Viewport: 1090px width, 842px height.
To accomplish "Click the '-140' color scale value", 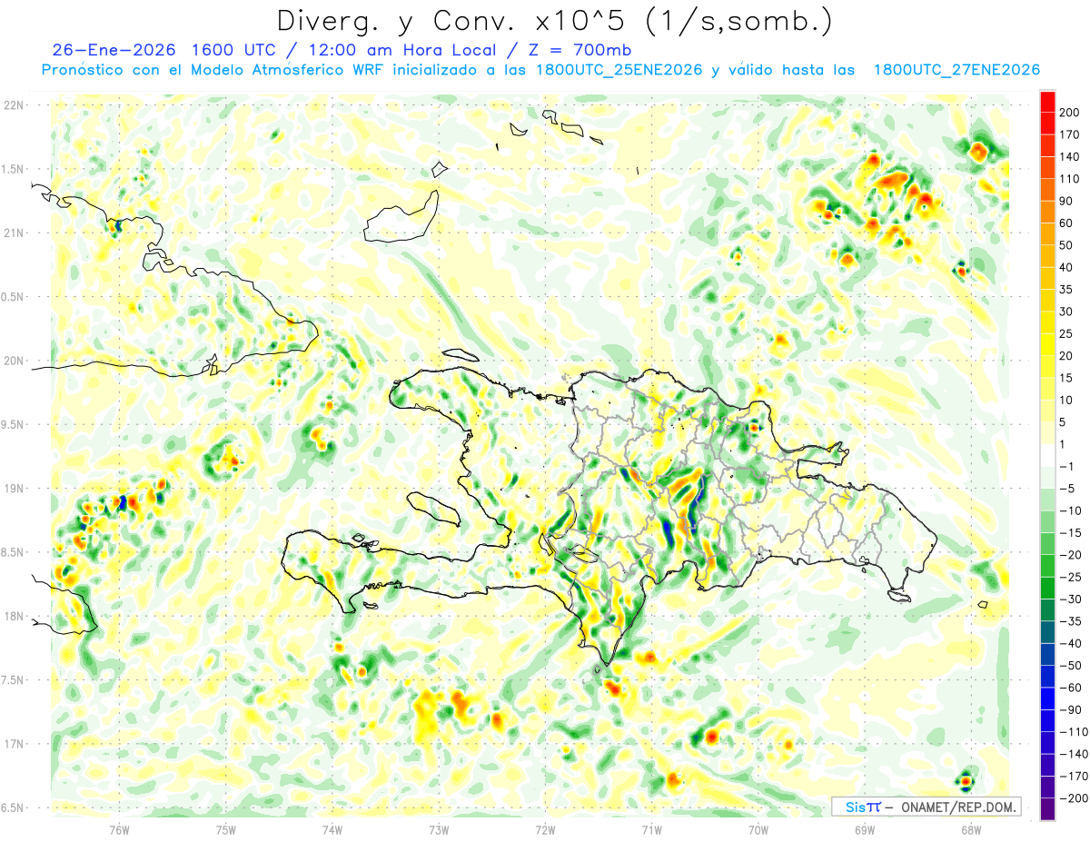I will [1073, 754].
